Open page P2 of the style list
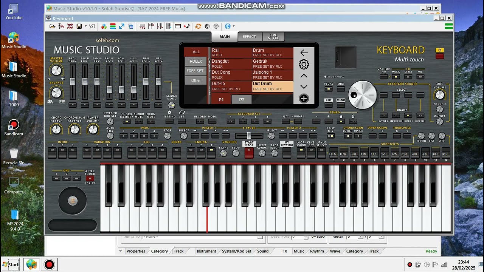 click(242, 100)
